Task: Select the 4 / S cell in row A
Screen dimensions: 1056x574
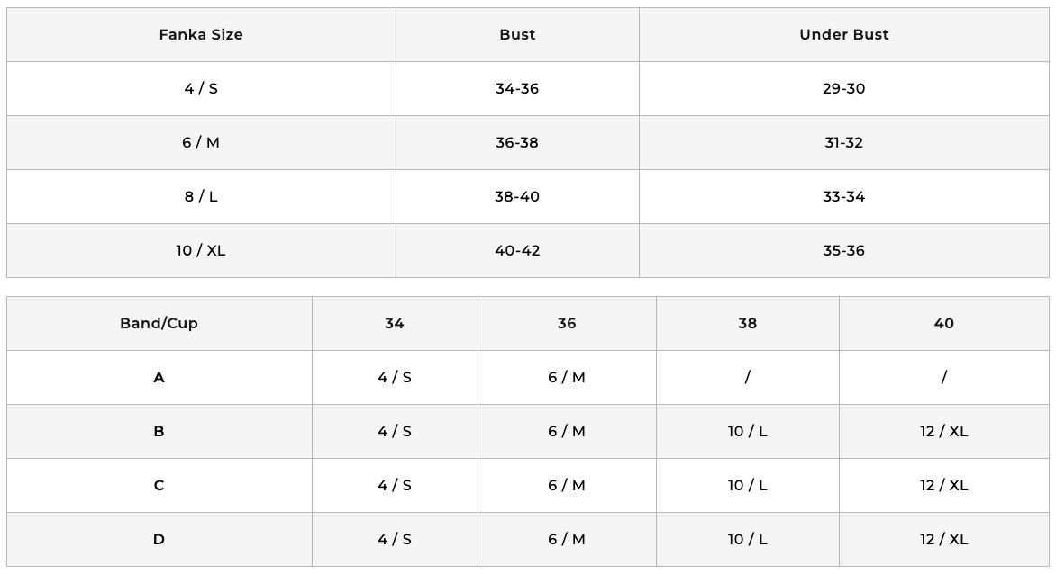Action: pos(395,378)
